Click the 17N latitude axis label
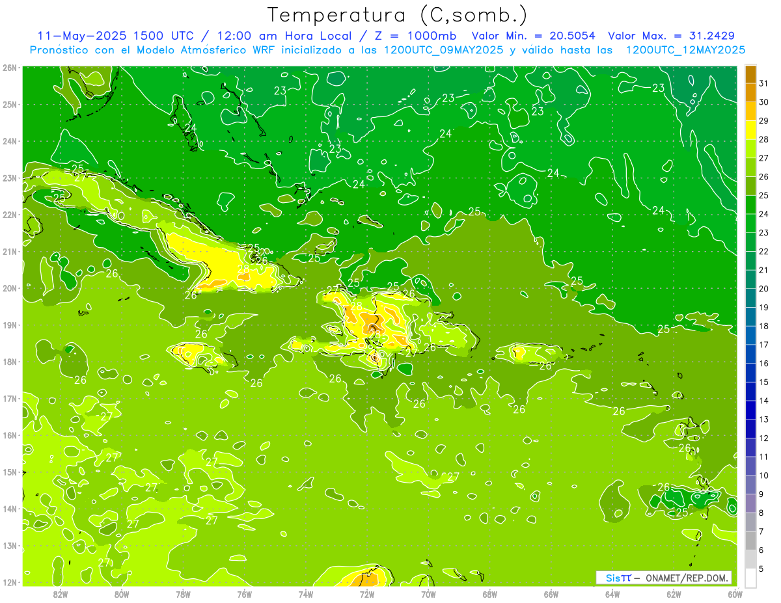781x603 pixels. [10, 398]
